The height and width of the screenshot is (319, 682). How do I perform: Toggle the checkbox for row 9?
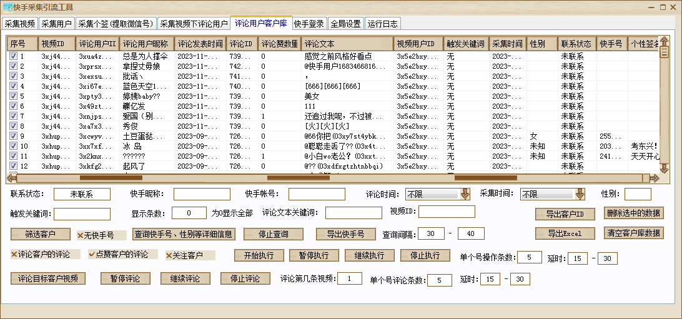13,136
